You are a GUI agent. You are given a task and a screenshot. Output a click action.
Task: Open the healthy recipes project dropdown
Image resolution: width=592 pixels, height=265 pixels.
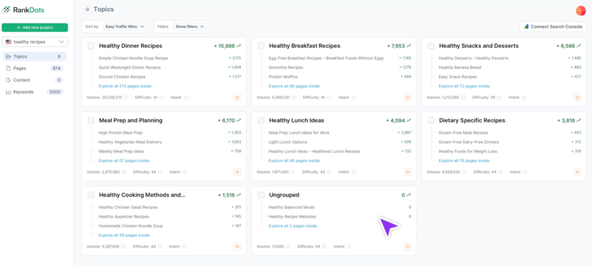[35, 42]
